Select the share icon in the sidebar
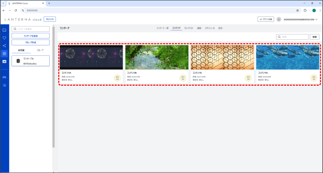 4,46
